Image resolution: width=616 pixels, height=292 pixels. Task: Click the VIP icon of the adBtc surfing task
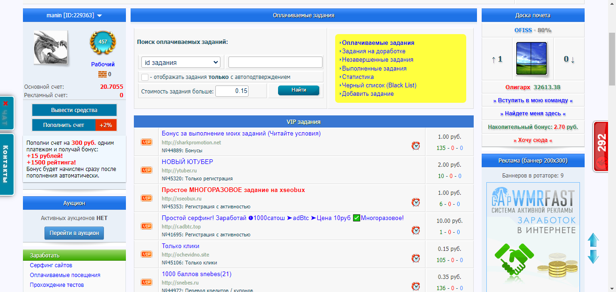coord(147,226)
